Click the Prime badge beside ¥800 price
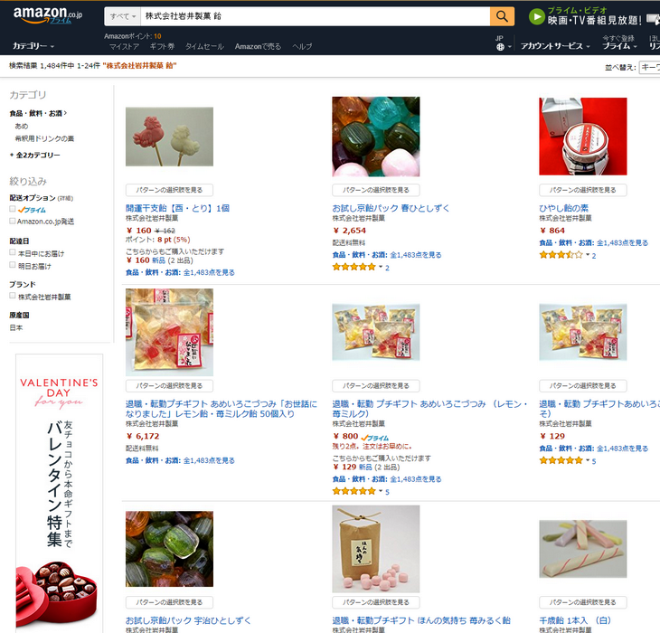The width and height of the screenshot is (660, 633). [x=375, y=438]
